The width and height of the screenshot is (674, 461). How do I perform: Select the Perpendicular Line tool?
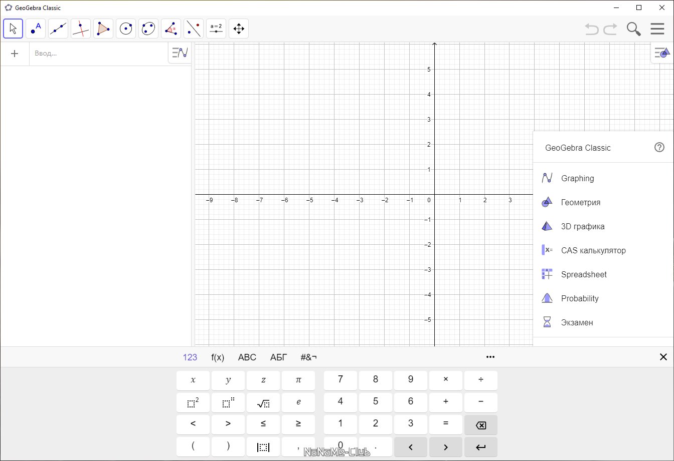(81, 29)
